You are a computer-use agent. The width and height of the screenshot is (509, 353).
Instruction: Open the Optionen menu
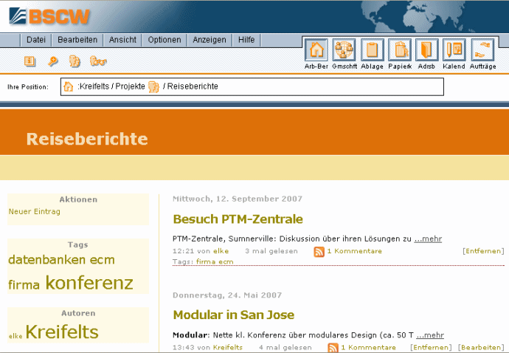(164, 40)
